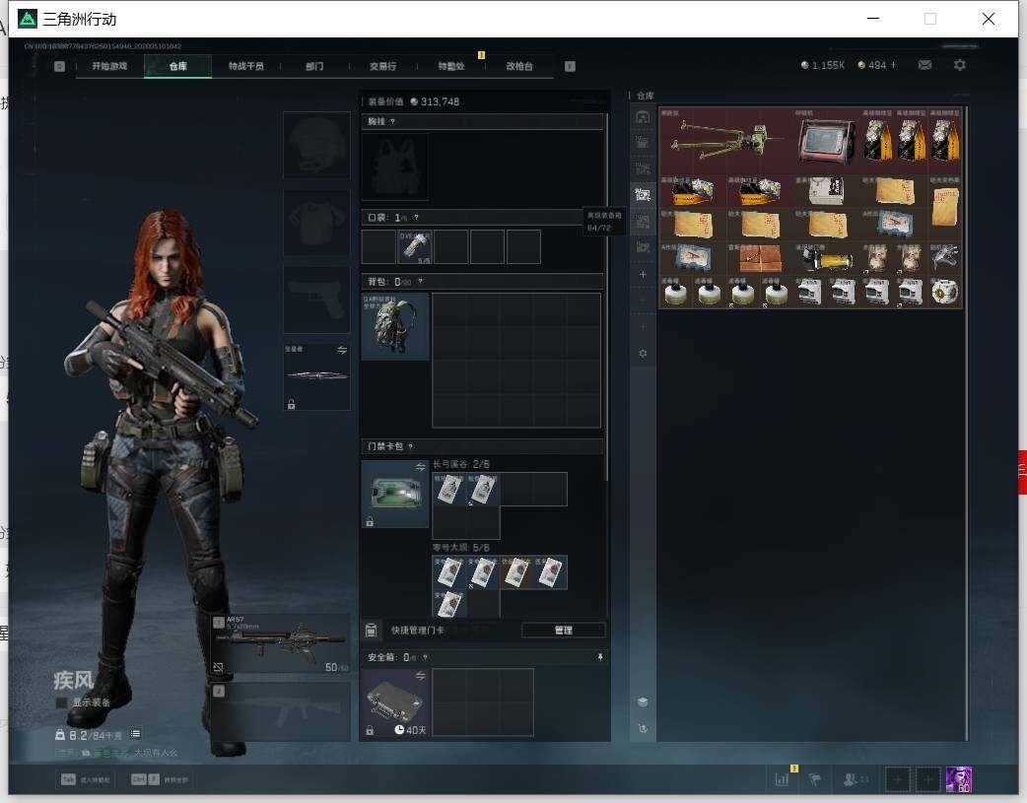The width and height of the screenshot is (1027, 803).
Task: Click the icon below the layers icon in the warehouse sidebar
Action: 643,728
